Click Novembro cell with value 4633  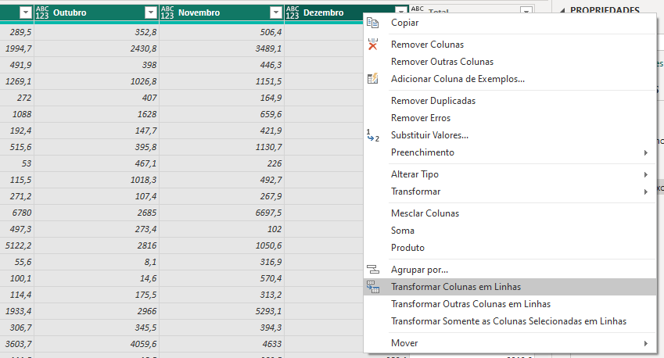[x=221, y=344]
